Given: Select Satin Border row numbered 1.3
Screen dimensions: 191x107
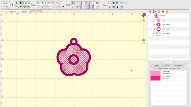Looking at the screenshot, I should [x=168, y=29].
